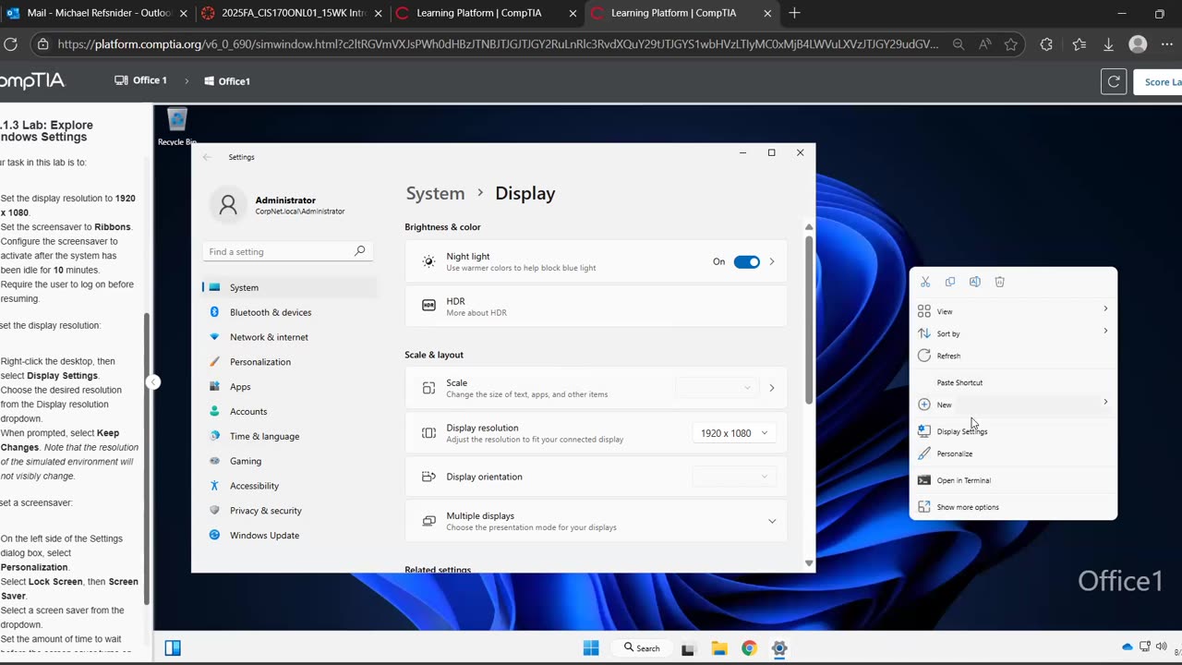
Task: Click the Cut icon in context menu
Action: (925, 282)
